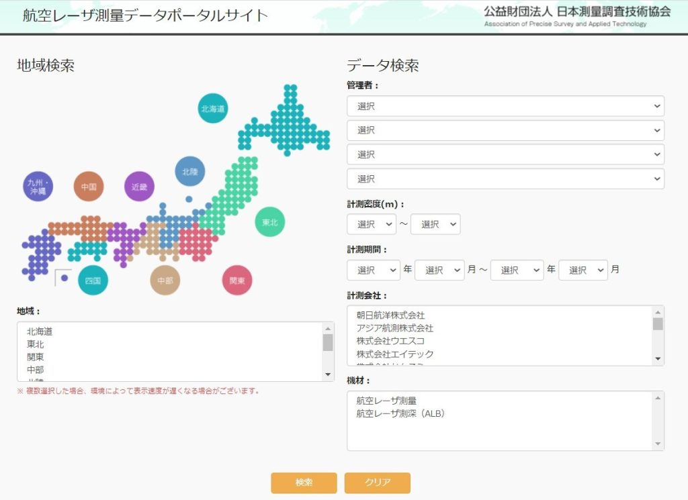The width and height of the screenshot is (688, 500).
Task: Choose 航空レーザ測深（ALB） in 機材 list
Action: pyautogui.click(x=400, y=413)
